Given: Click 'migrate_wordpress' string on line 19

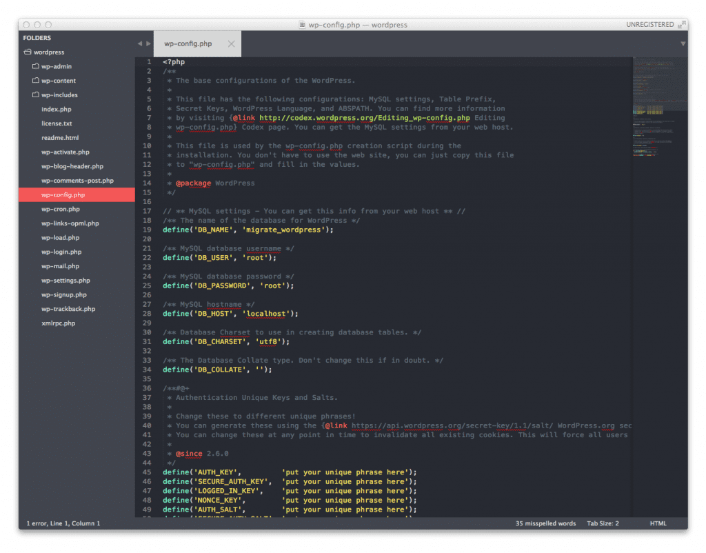Looking at the screenshot, I should (283, 230).
